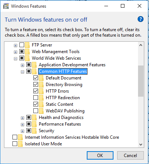Toggle the Performance Features checkbox
Viewport: 149px width, 164px height.
(x=29, y=124)
